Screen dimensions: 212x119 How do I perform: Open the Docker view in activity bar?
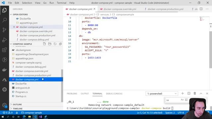pos(4,70)
